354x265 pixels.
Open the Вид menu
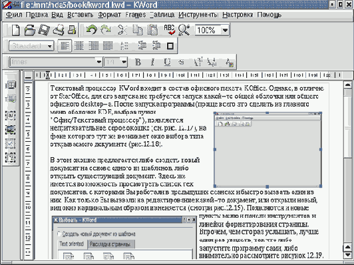click(x=57, y=15)
